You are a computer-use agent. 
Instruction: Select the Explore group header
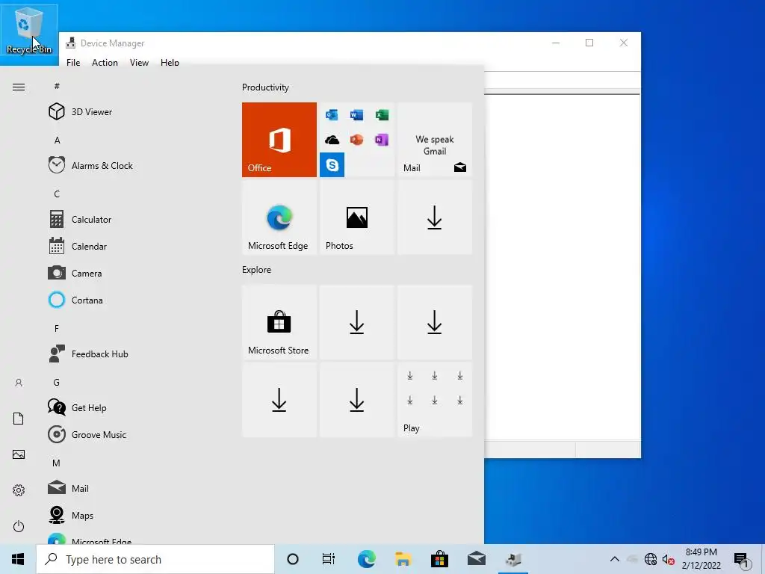257,269
